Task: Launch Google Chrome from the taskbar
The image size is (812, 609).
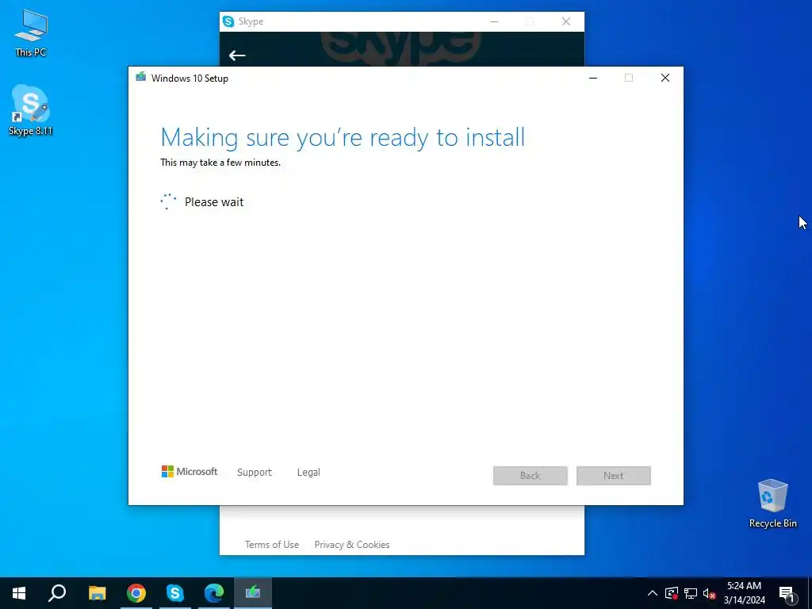Action: [136, 593]
